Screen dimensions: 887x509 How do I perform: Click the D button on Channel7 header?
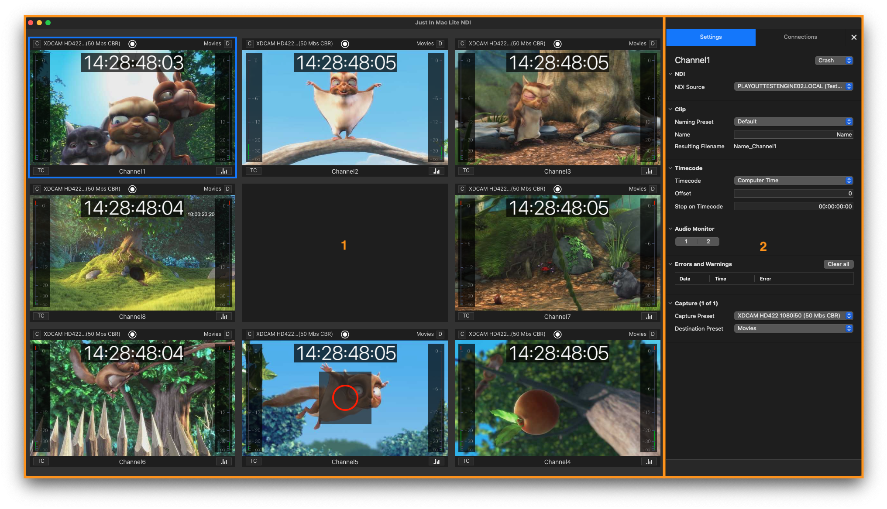tap(653, 189)
